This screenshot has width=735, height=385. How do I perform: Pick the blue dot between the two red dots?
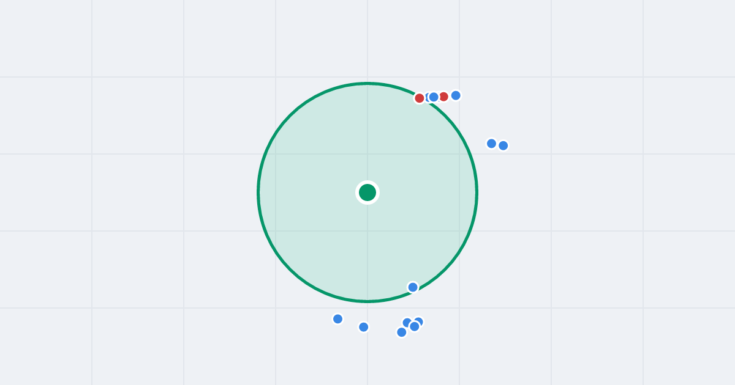point(434,97)
